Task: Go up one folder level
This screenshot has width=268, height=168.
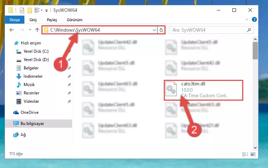Action: pos(37,30)
